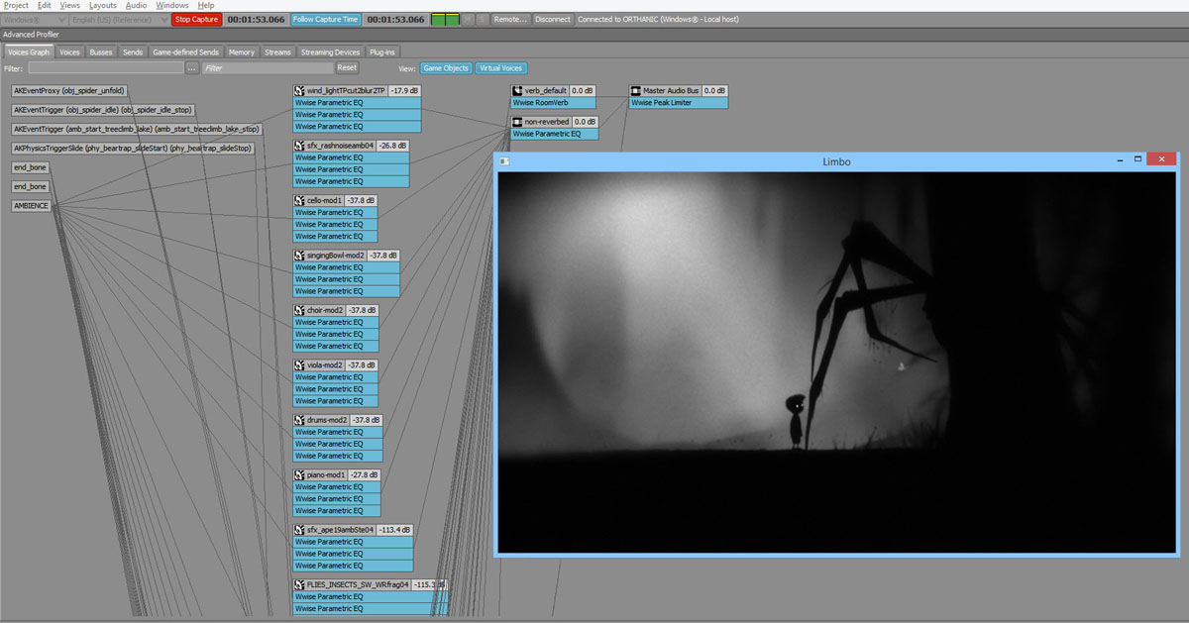Click the Master Audio Bus 0.0 dB value
Image resolution: width=1189 pixels, height=623 pixels.
(x=714, y=90)
